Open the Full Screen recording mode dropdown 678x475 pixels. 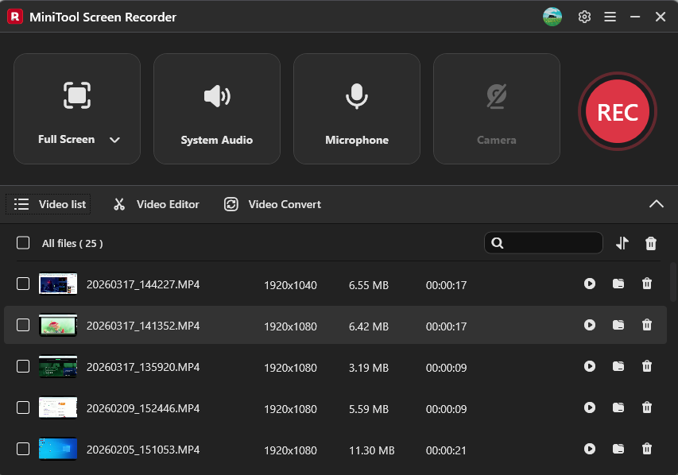coord(114,139)
